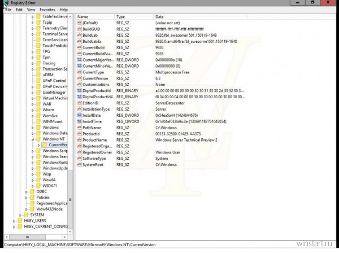Select the Windows Defender key
The height and width of the screenshot is (254, 339).
[55, 133]
